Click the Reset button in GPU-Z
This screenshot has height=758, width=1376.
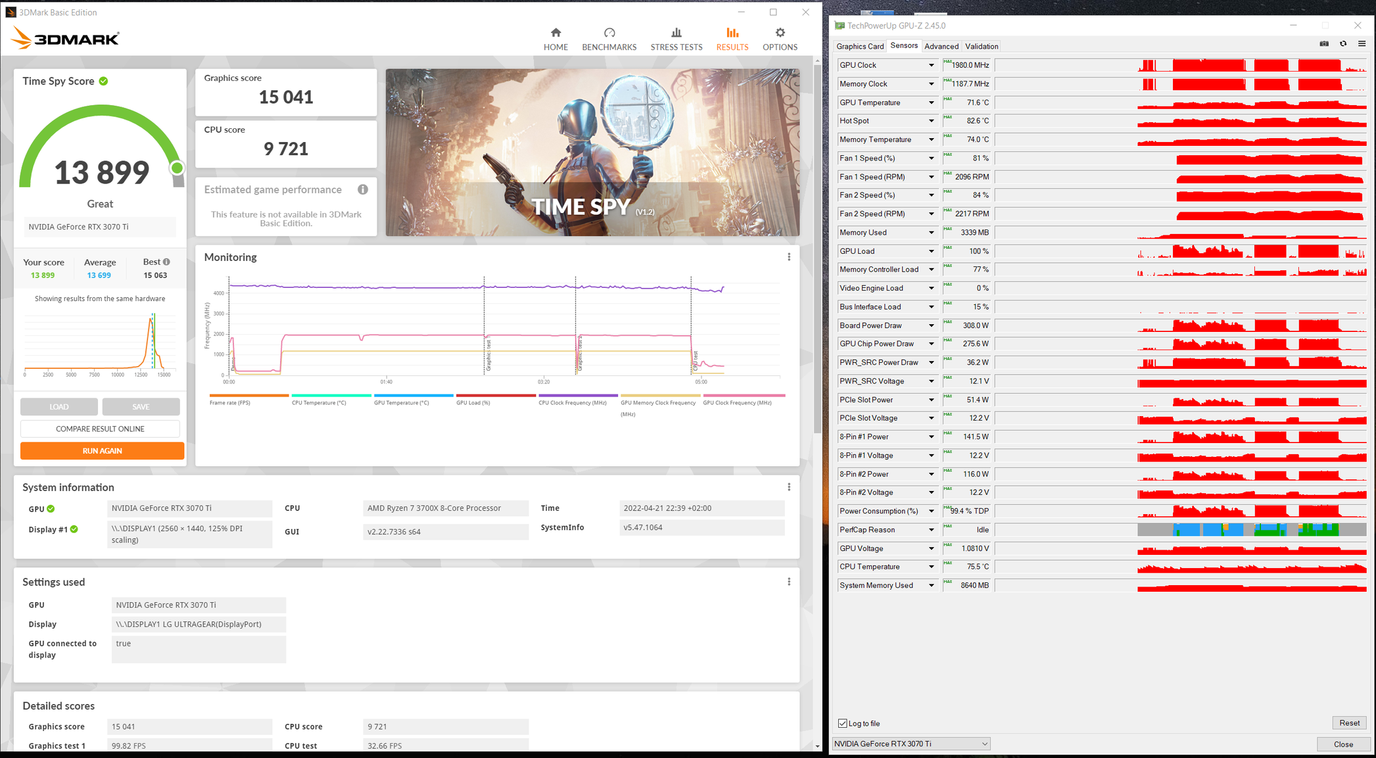(1349, 722)
